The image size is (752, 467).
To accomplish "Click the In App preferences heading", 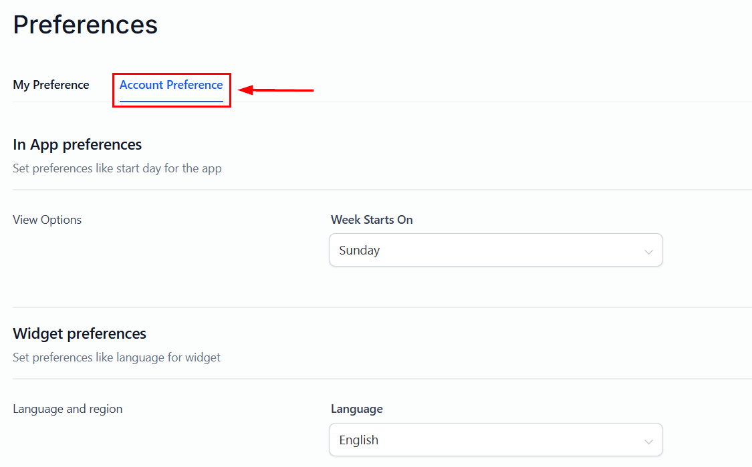I will tap(78, 144).
